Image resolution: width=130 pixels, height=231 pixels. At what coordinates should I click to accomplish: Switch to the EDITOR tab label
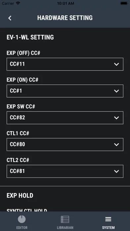(x=22, y=228)
